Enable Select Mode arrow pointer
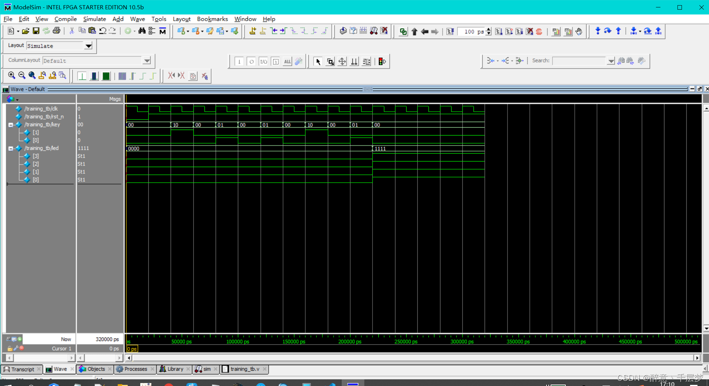Viewport: 709px width, 386px height. coord(318,62)
